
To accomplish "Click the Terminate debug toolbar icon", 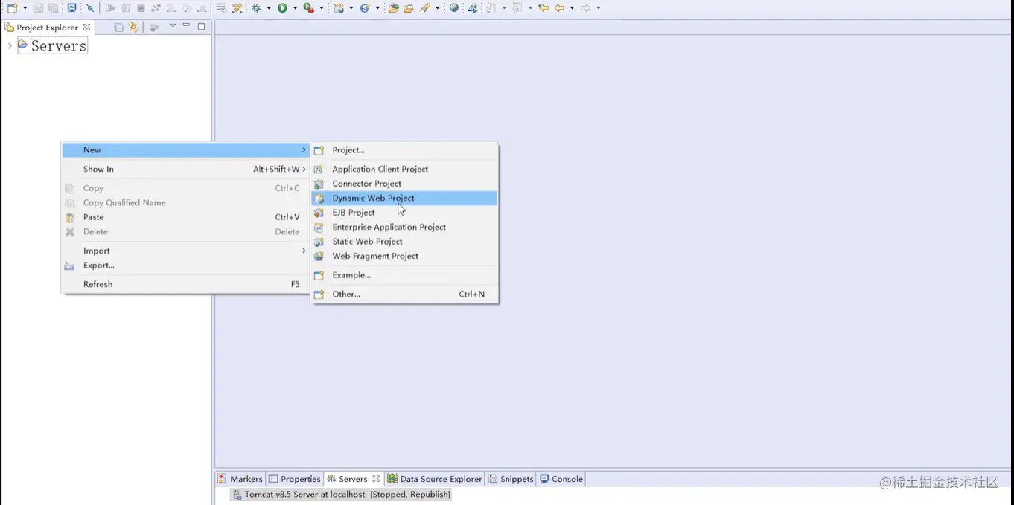I will [141, 8].
